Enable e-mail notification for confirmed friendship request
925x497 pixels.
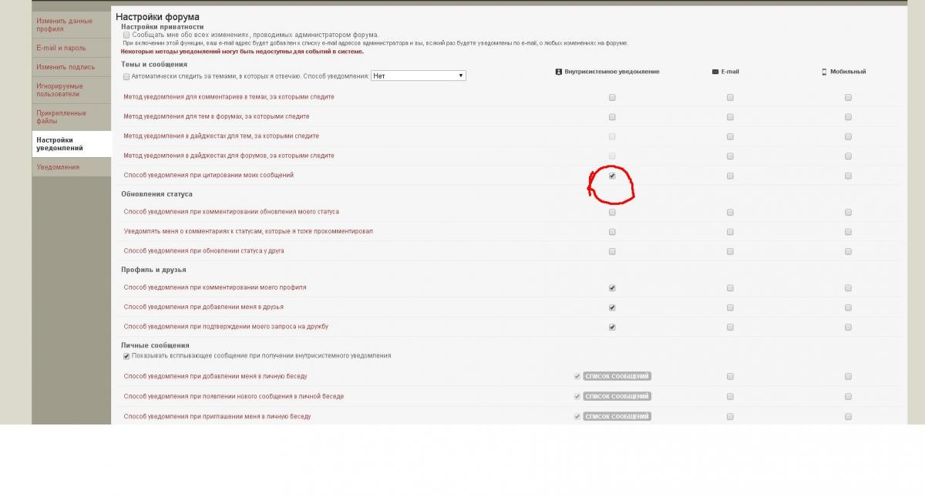click(x=730, y=327)
